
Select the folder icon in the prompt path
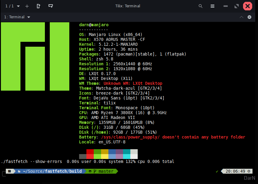(x=19, y=171)
